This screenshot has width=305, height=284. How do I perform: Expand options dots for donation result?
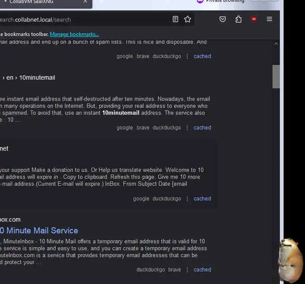coord(187,199)
